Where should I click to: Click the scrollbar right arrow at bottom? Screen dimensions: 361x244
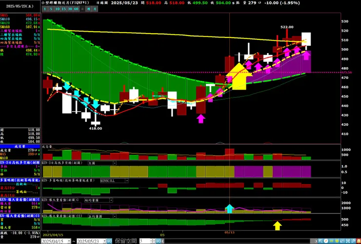pyautogui.click(x=316, y=241)
